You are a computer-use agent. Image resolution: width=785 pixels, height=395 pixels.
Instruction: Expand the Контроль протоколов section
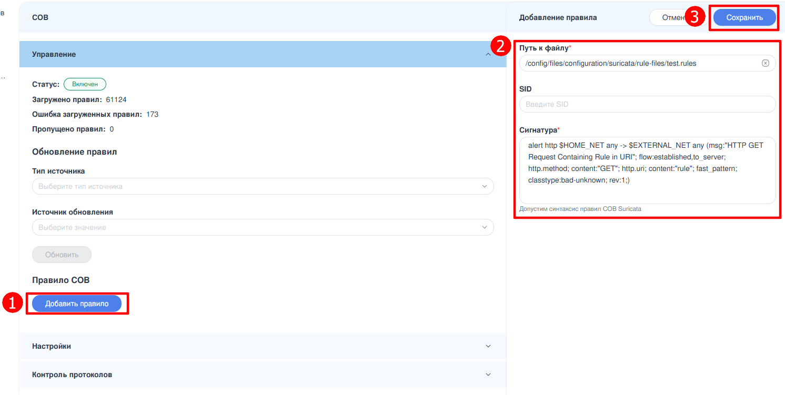tap(488, 374)
